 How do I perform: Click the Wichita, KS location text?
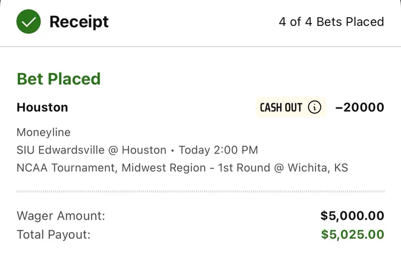point(318,168)
